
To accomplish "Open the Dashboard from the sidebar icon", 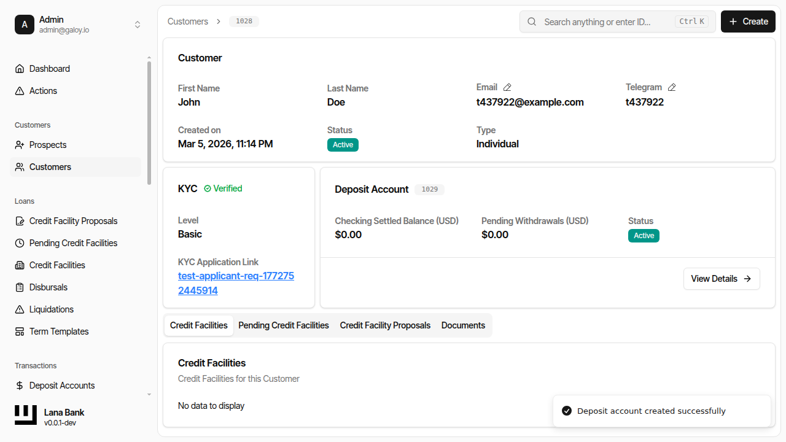I will coord(19,68).
